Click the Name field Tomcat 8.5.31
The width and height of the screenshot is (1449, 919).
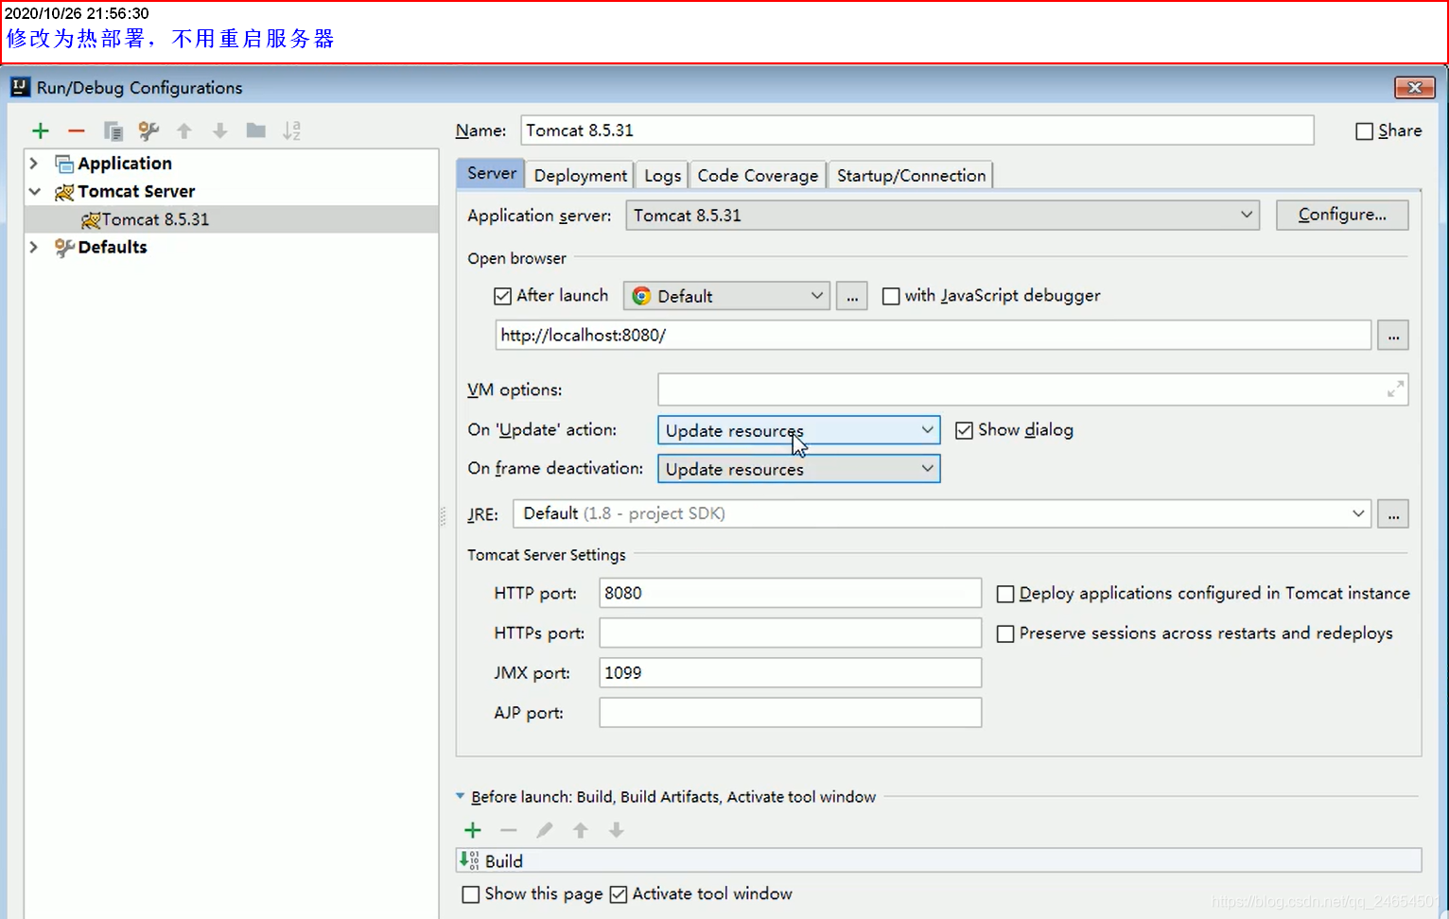click(x=917, y=130)
